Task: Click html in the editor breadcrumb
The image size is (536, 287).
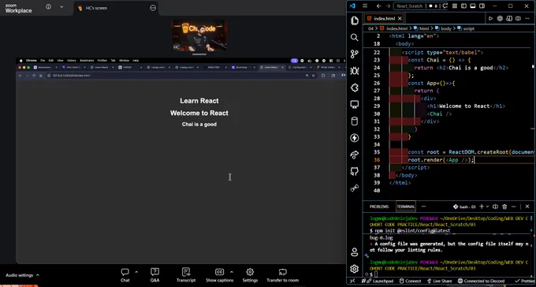Action: (x=424, y=28)
